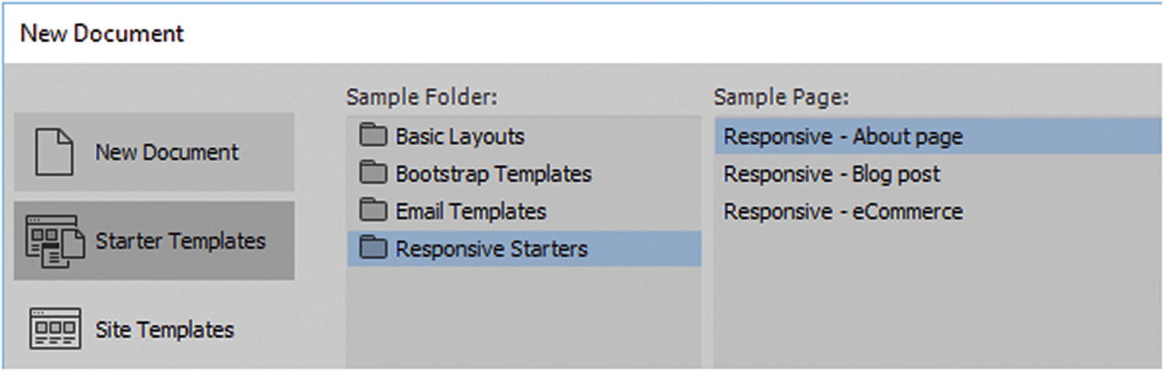Click the New Document dialog title bar
Viewport: 1164px width, 371px height.
pos(572,33)
